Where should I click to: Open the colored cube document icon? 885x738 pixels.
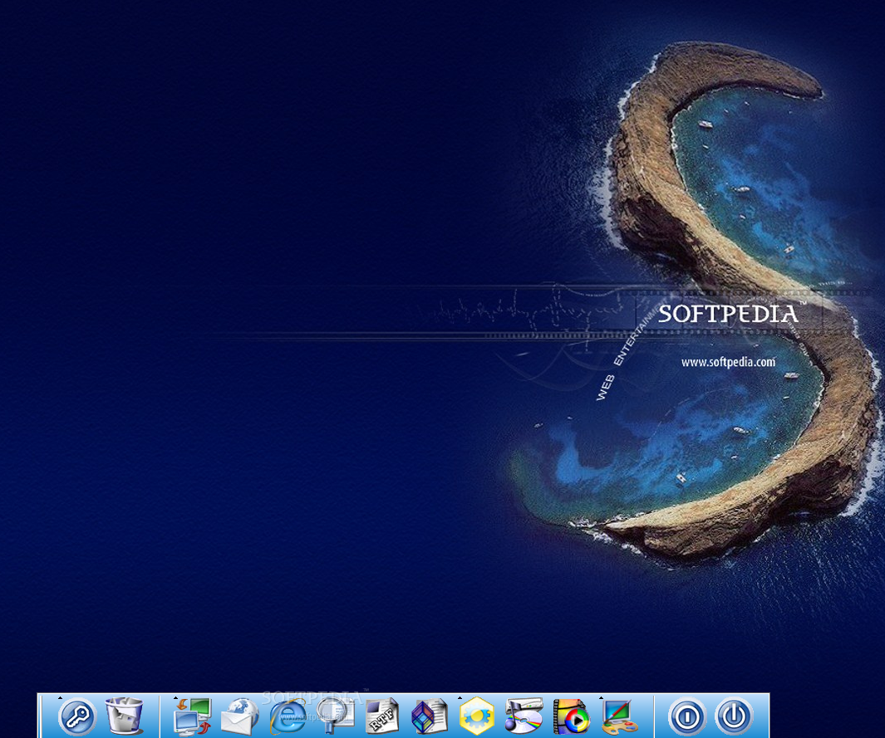tap(429, 716)
